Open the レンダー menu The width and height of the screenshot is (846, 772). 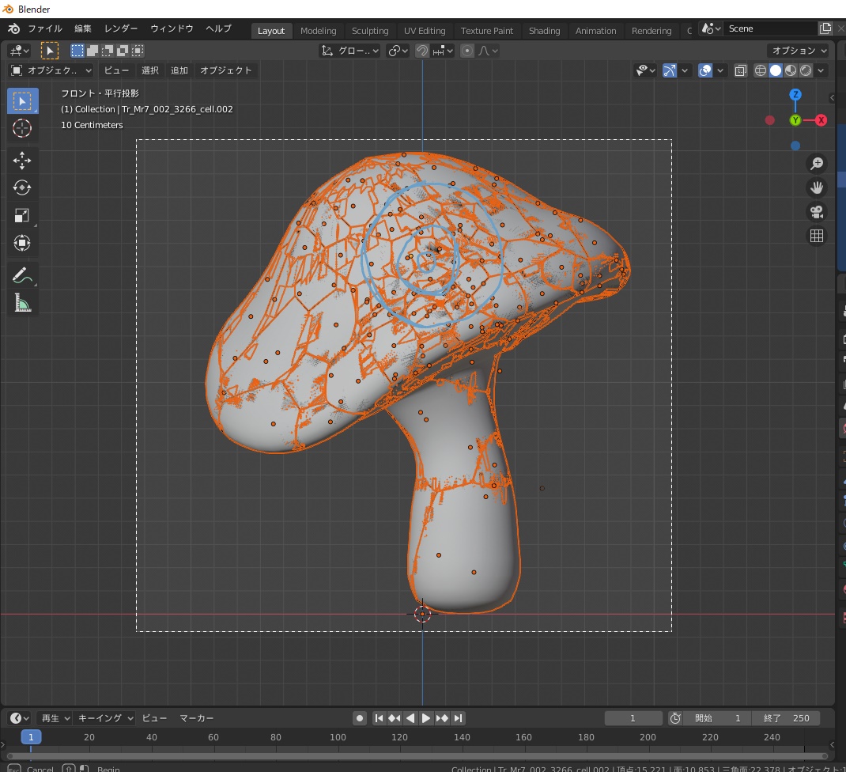coord(120,28)
